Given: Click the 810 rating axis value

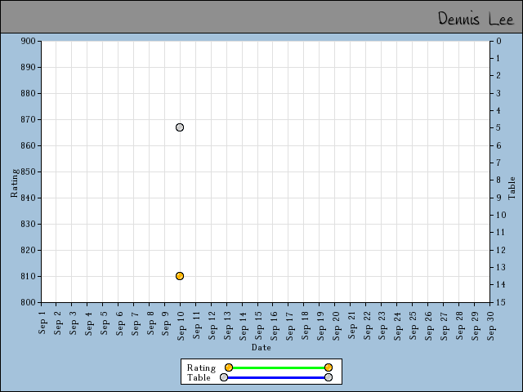Looking at the screenshot, I should click(x=28, y=276).
